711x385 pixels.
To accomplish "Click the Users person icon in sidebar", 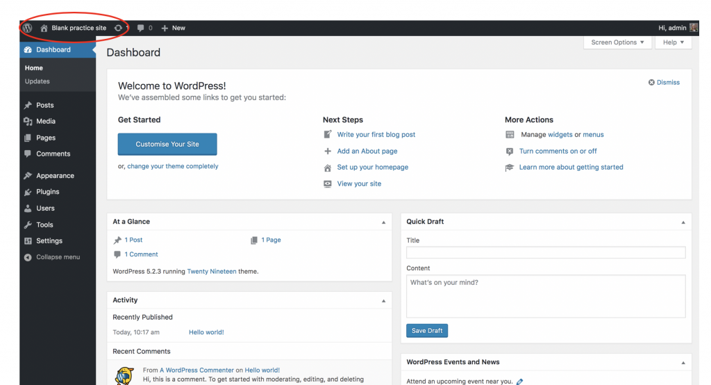I will (x=28, y=208).
